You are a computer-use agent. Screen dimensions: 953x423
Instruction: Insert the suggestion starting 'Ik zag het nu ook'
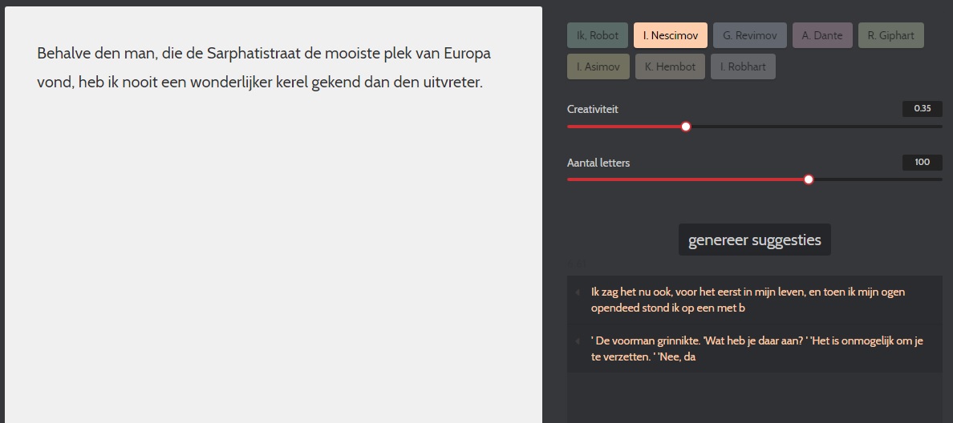[754, 300]
